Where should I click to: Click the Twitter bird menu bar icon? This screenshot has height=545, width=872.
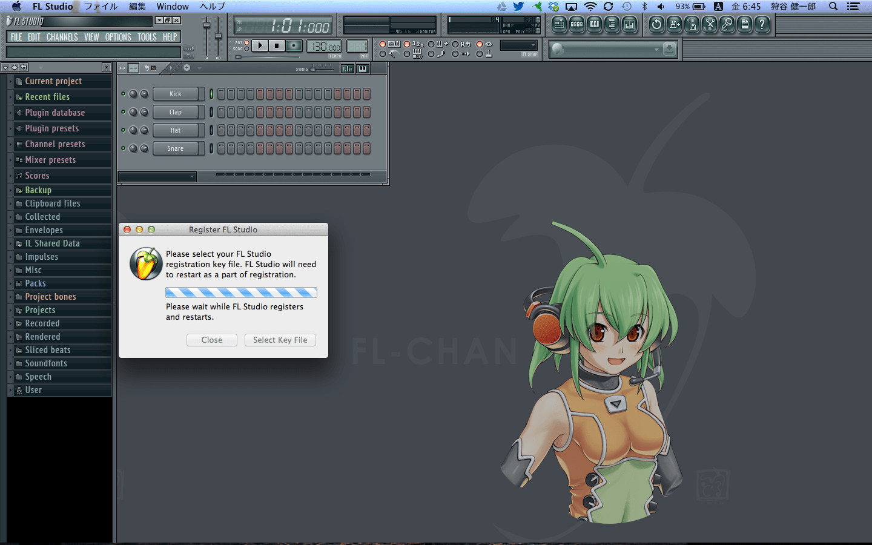tap(518, 7)
